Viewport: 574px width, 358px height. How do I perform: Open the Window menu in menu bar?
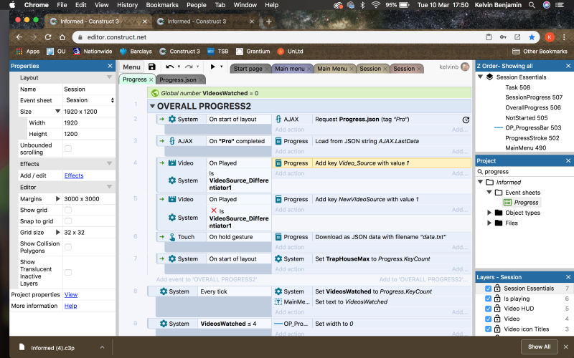245,5
